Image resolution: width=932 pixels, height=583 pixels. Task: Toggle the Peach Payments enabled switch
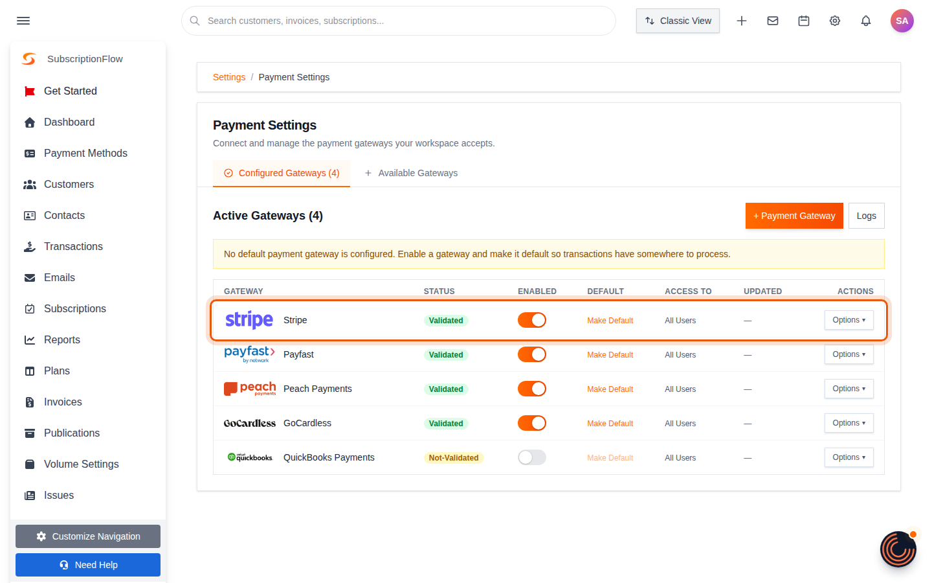click(532, 389)
